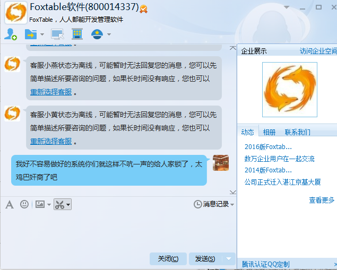Open the font formatting A icon
Screen dimensions: 337x270
point(10,204)
